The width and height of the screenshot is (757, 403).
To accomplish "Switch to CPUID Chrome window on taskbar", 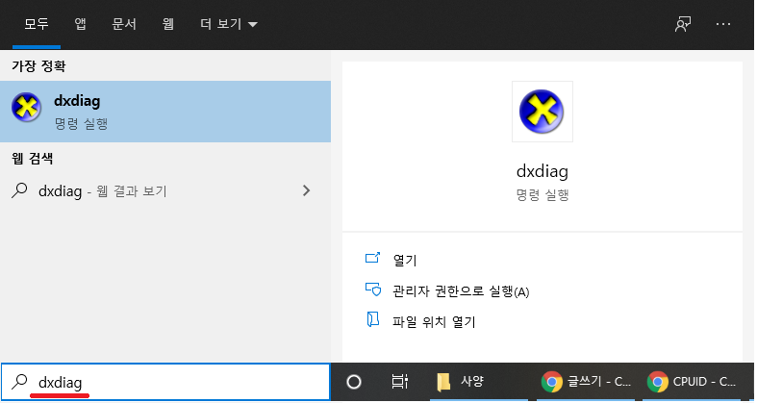I will [692, 382].
